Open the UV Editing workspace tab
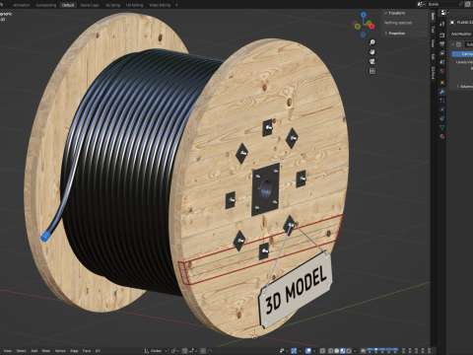Image resolution: width=473 pixels, height=355 pixels. pyautogui.click(x=134, y=5)
